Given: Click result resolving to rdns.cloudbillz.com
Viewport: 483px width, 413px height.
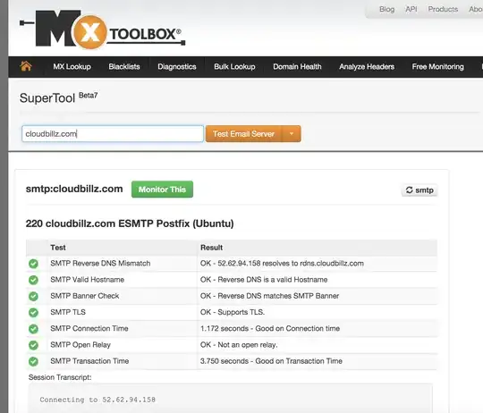Looking at the screenshot, I should (x=282, y=264).
